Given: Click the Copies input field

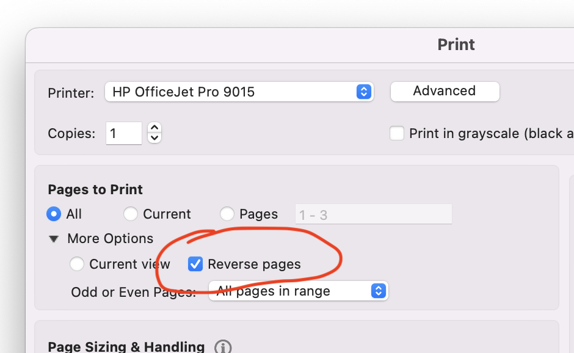Looking at the screenshot, I should pos(123,133).
